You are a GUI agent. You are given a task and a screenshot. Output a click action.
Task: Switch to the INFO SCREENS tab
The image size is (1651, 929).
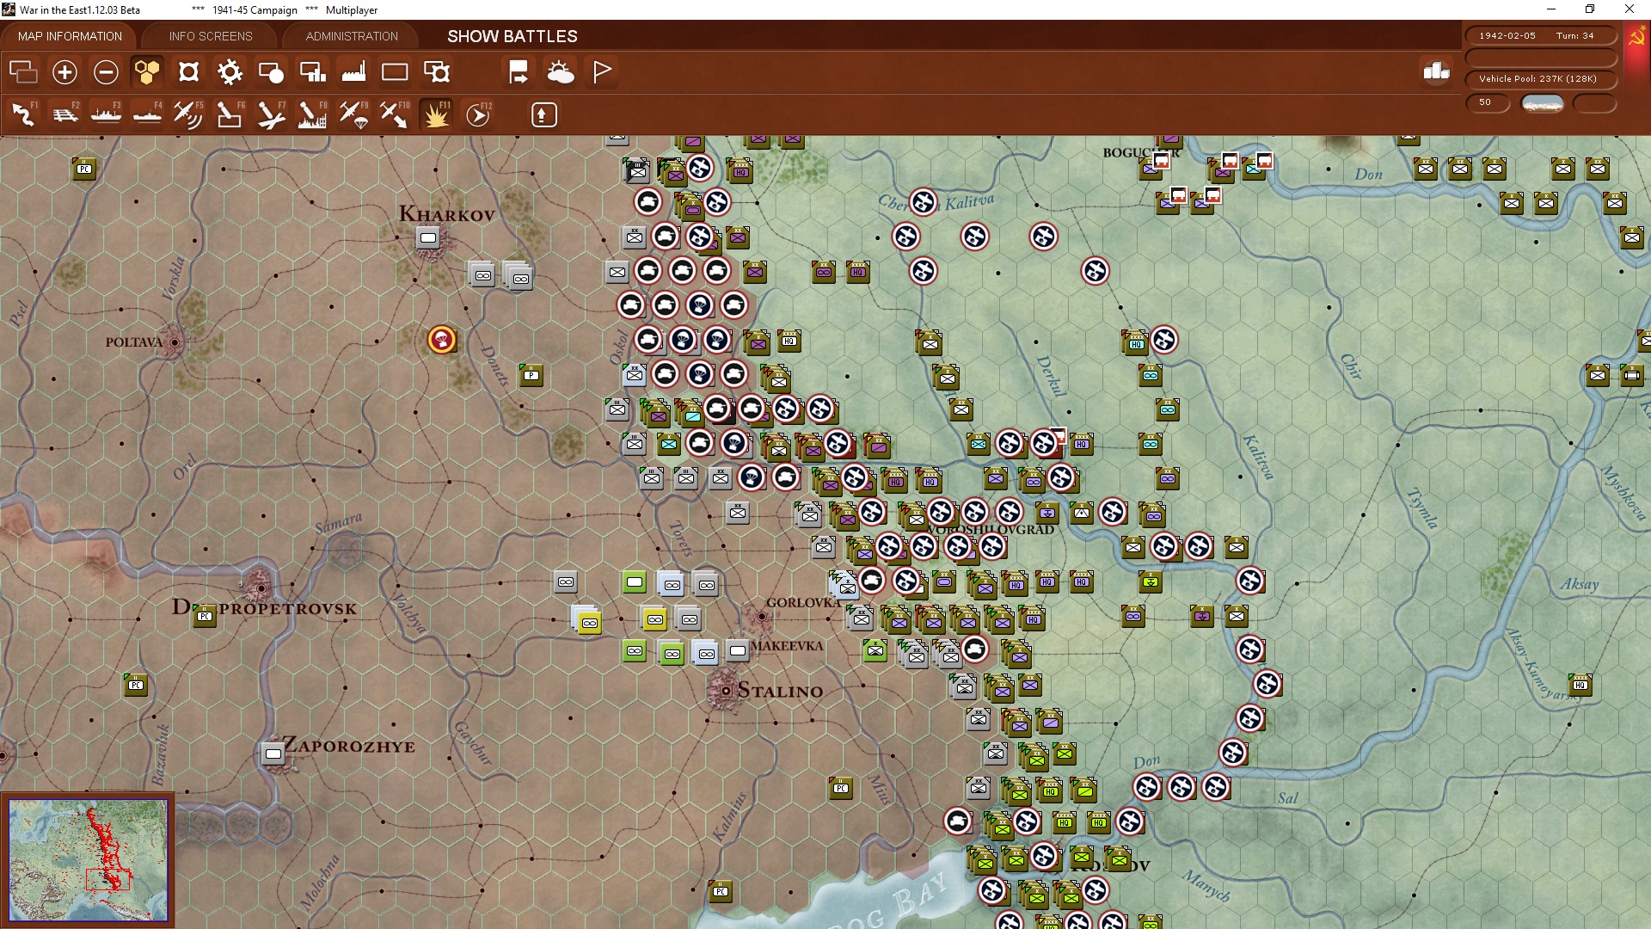211,36
